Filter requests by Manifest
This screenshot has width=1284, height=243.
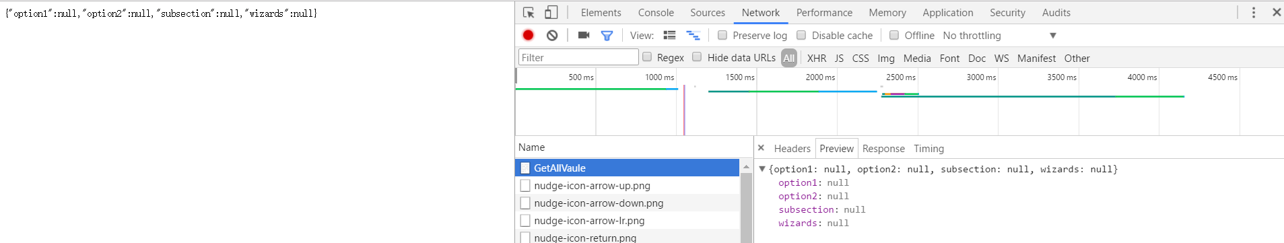(x=1036, y=58)
